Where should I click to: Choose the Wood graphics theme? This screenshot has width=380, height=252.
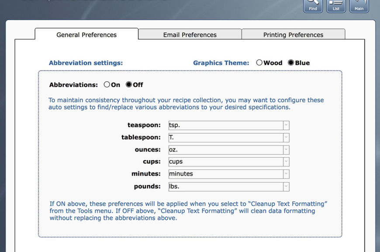259,62
